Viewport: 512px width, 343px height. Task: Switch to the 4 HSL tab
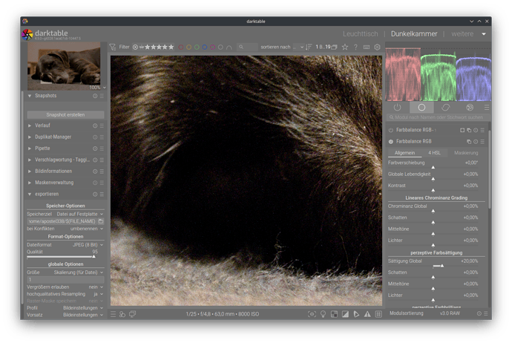[434, 152]
